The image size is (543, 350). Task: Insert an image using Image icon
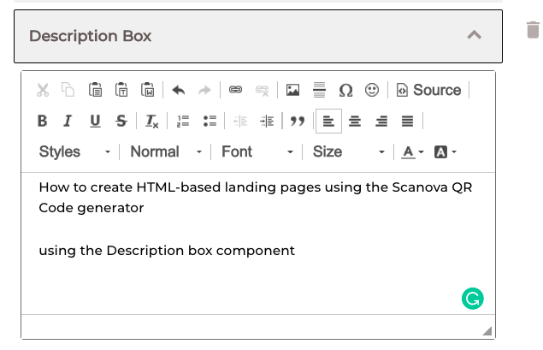[x=292, y=90]
